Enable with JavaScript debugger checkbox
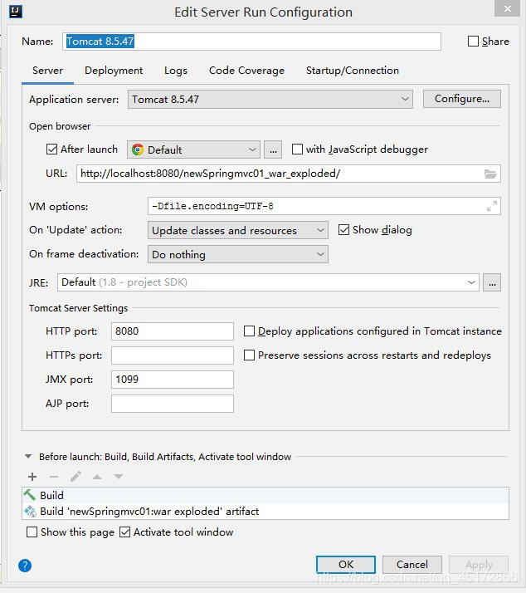The image size is (526, 593). point(297,149)
